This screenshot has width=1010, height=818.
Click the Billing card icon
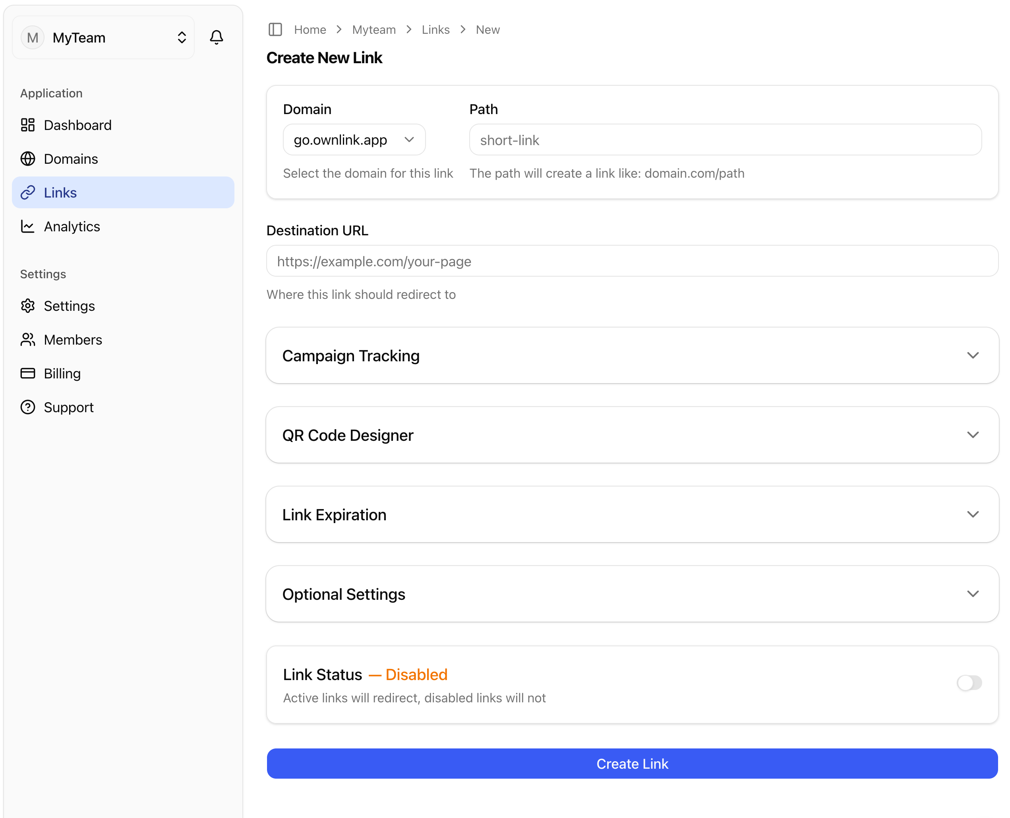coord(28,373)
